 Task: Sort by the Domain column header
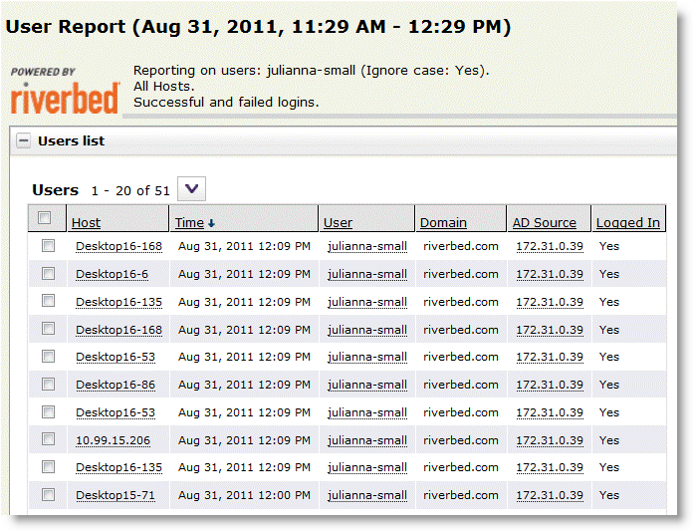(443, 223)
